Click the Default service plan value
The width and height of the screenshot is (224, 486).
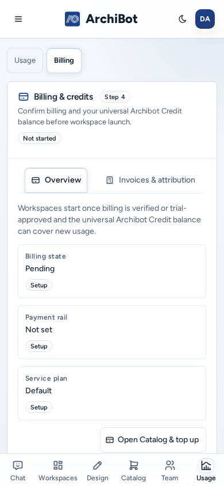[x=38, y=390]
